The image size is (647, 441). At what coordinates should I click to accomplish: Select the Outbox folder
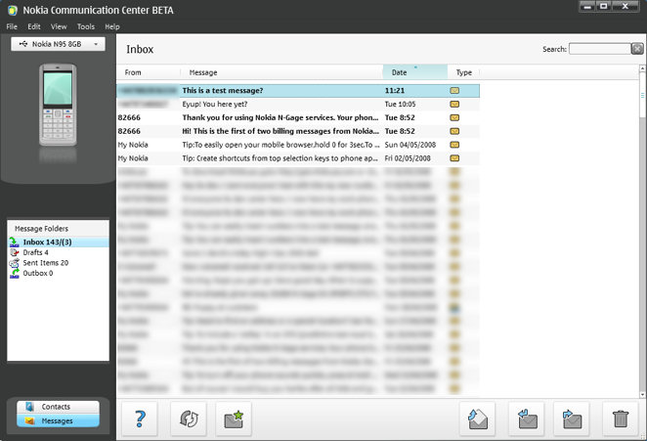tap(37, 274)
